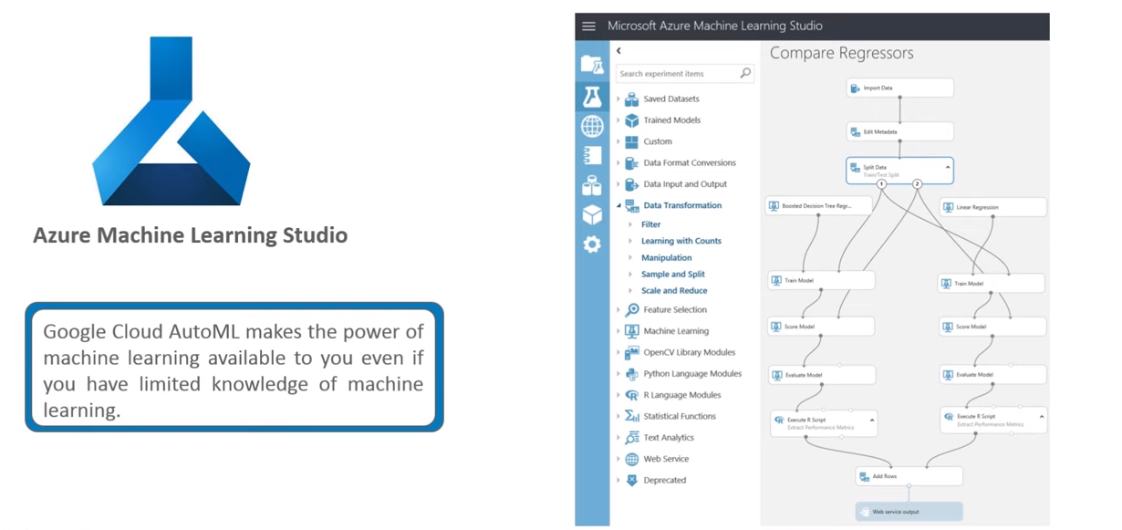
Task: Open the hamburger menu in Azure ML Studio
Action: click(x=589, y=26)
